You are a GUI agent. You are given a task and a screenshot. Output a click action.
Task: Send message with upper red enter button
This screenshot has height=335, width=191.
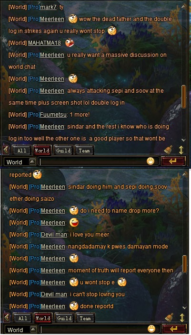pyautogui.click(x=173, y=161)
